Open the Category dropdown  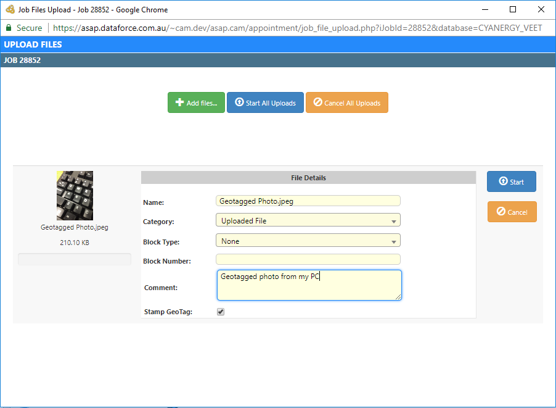[308, 220]
